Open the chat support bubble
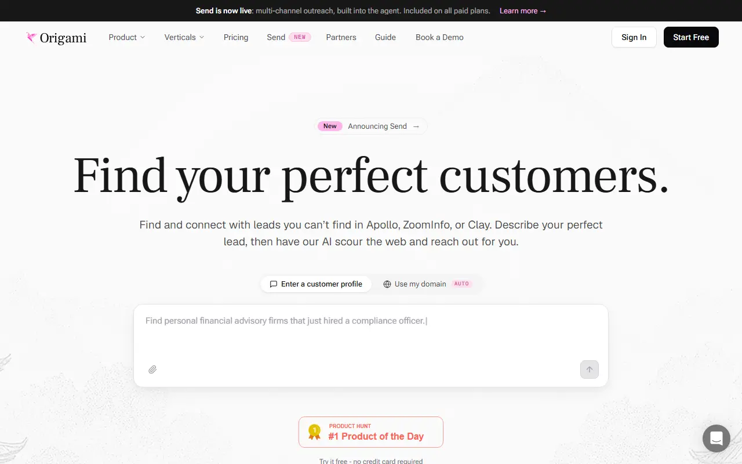 [x=716, y=438]
